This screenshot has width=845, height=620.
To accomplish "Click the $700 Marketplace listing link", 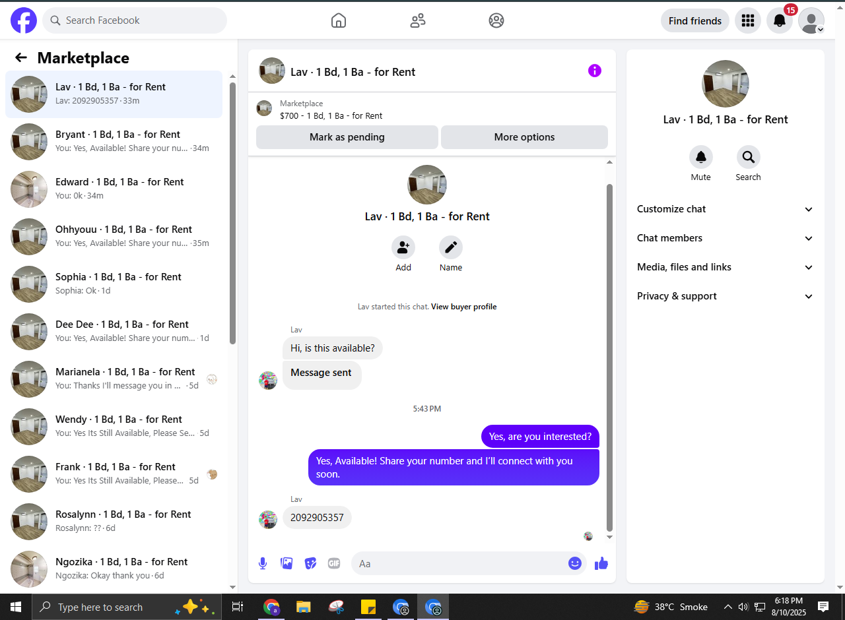I will click(331, 115).
